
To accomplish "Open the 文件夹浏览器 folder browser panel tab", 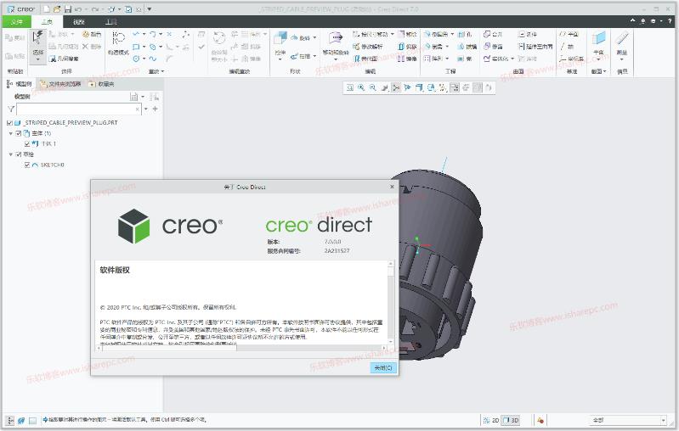I will click(x=64, y=84).
